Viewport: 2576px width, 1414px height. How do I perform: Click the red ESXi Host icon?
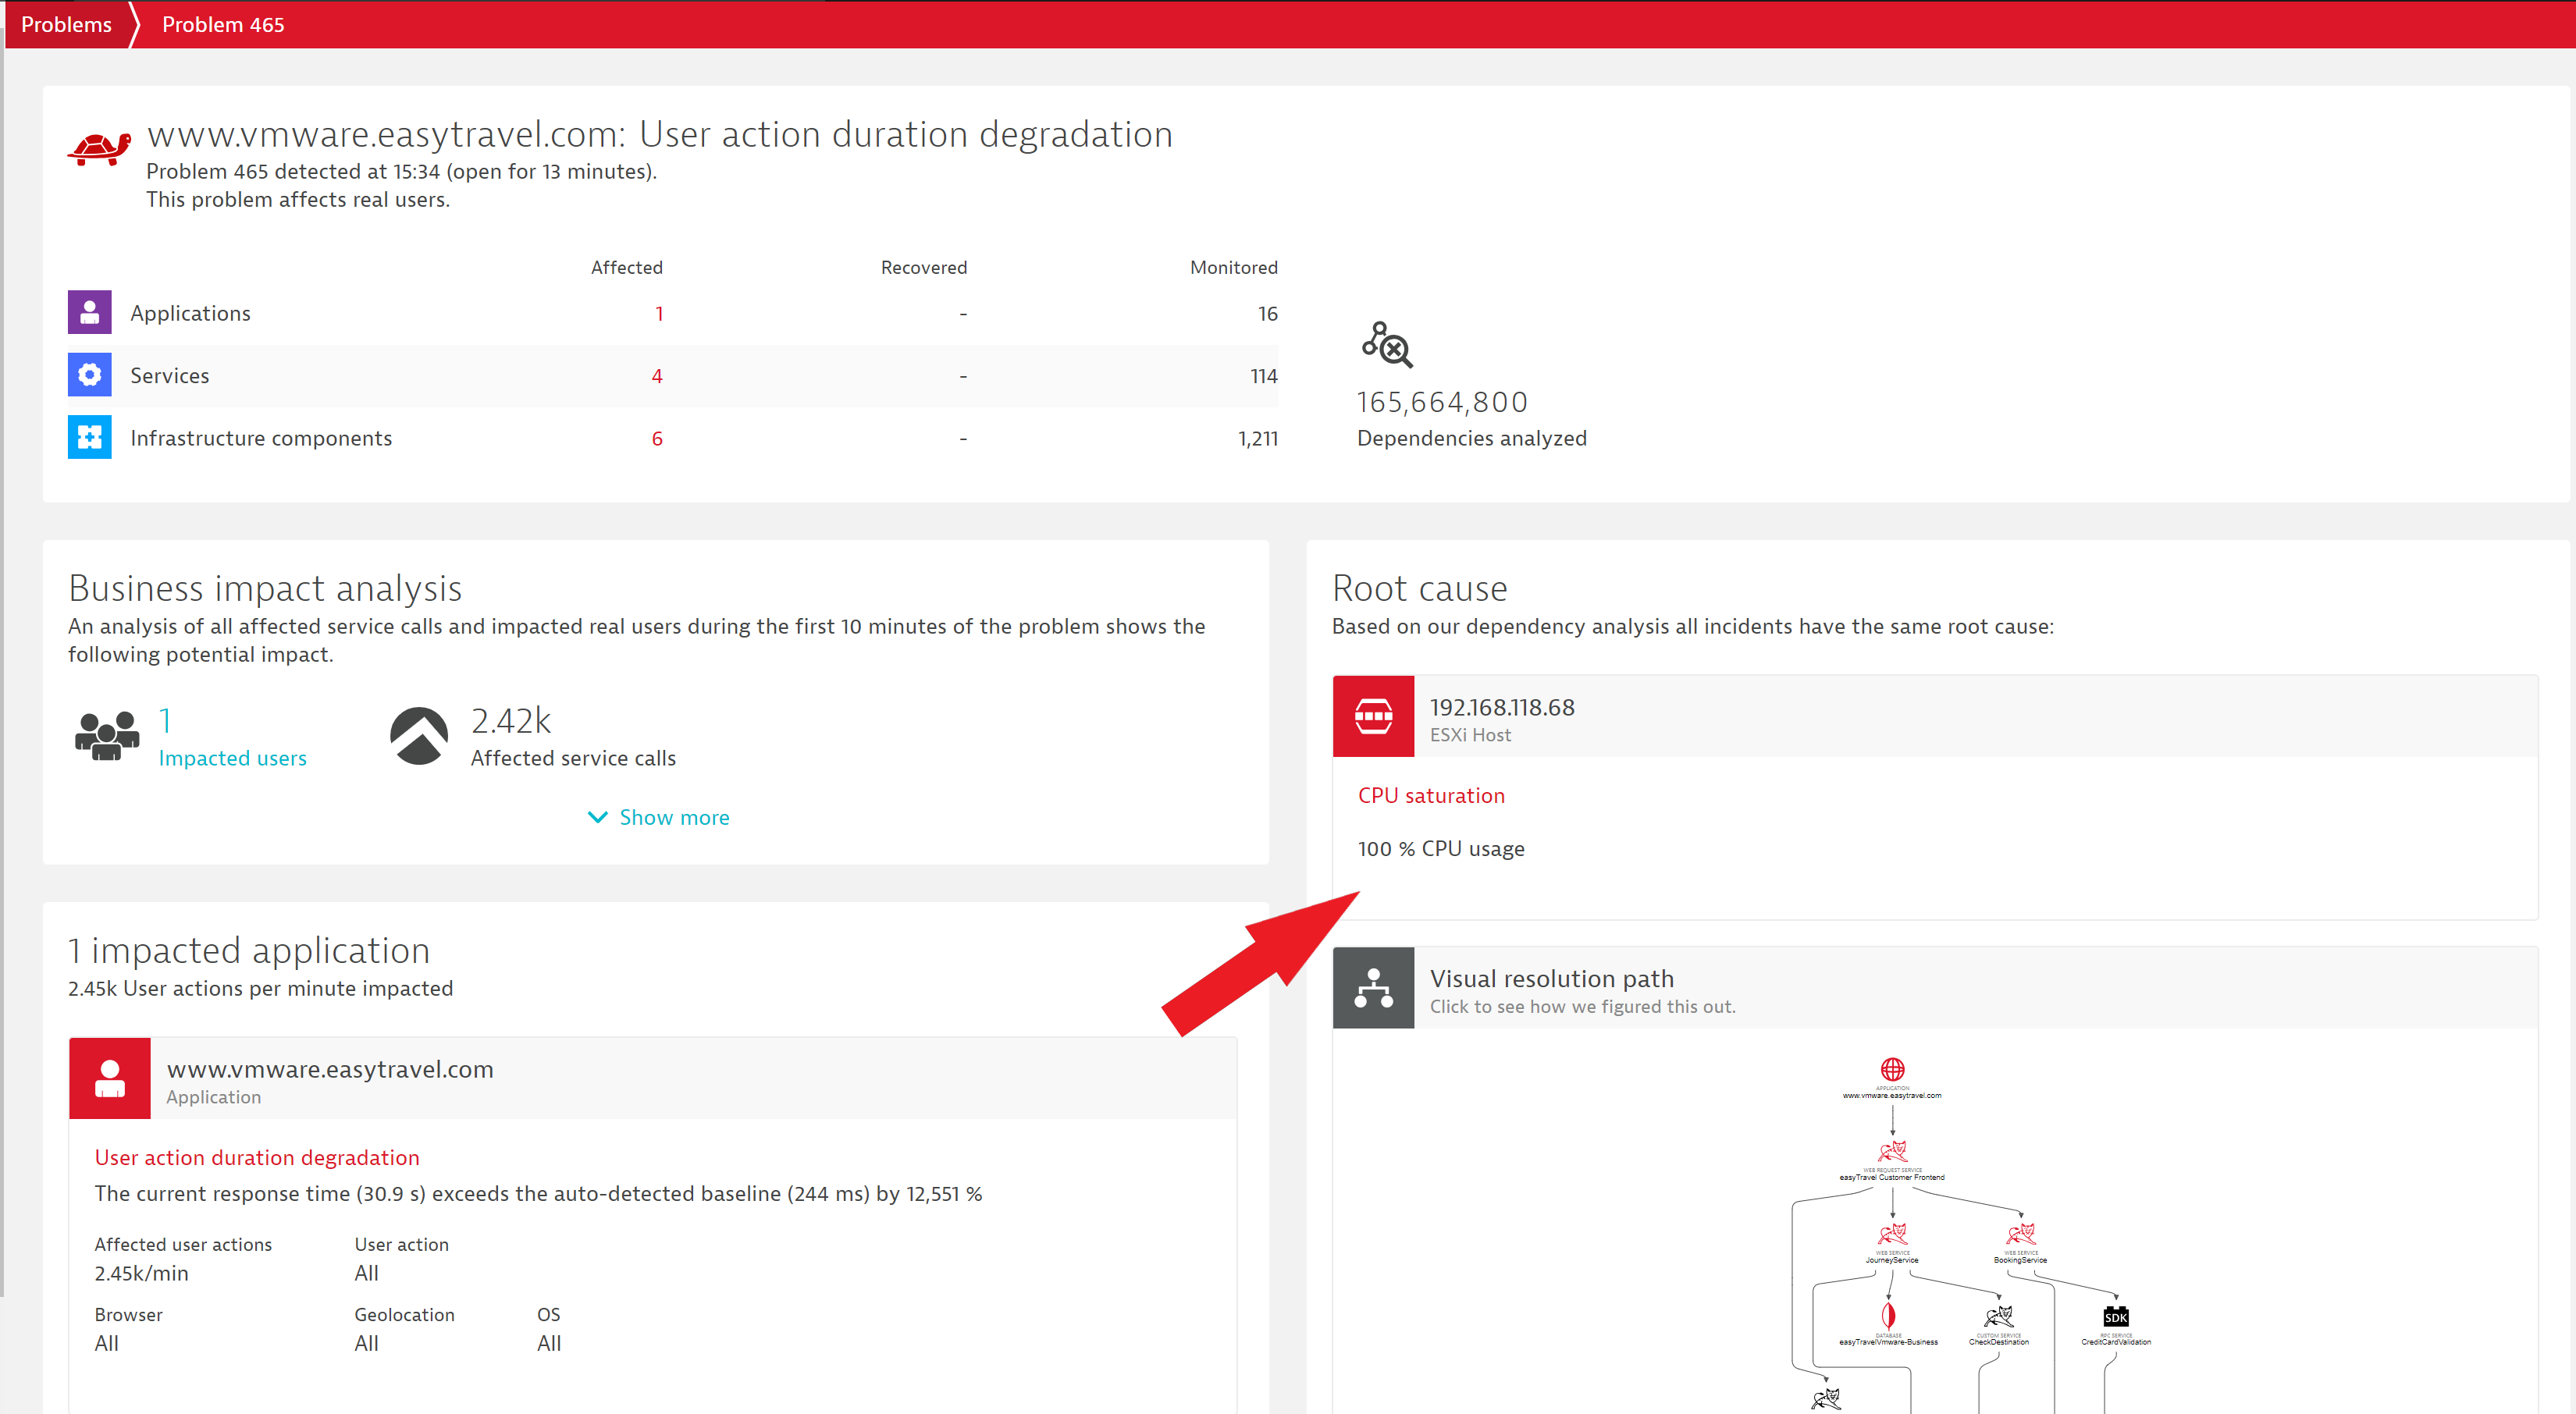pos(1374,716)
